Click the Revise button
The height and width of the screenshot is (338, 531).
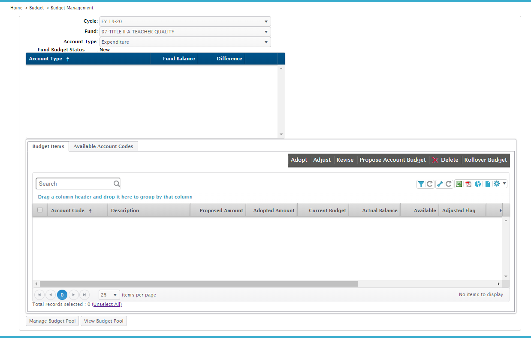pos(345,160)
